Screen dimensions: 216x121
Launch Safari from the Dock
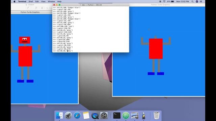coord(77,115)
